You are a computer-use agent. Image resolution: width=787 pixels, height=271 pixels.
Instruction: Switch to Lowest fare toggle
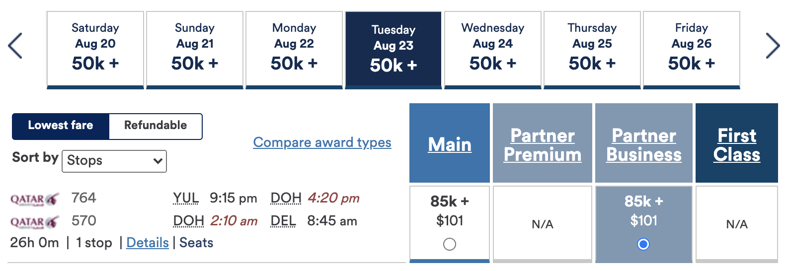(x=61, y=126)
